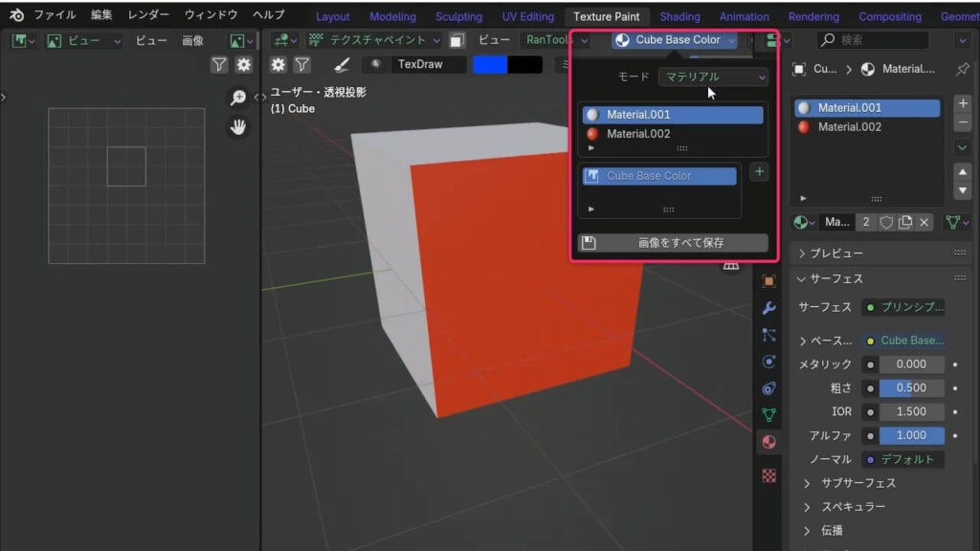The width and height of the screenshot is (980, 551).
Task: Open the viewport ビュー menu
Action: click(494, 40)
